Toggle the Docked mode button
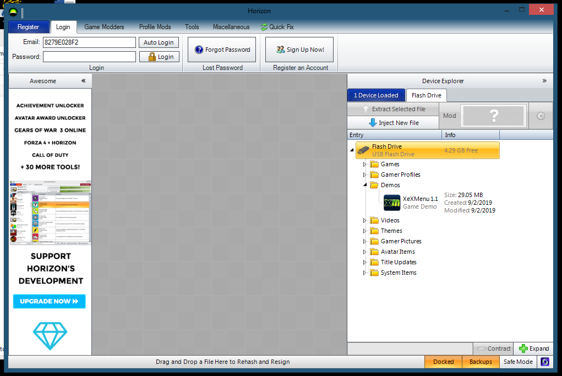This screenshot has height=376, width=562. pos(443,362)
